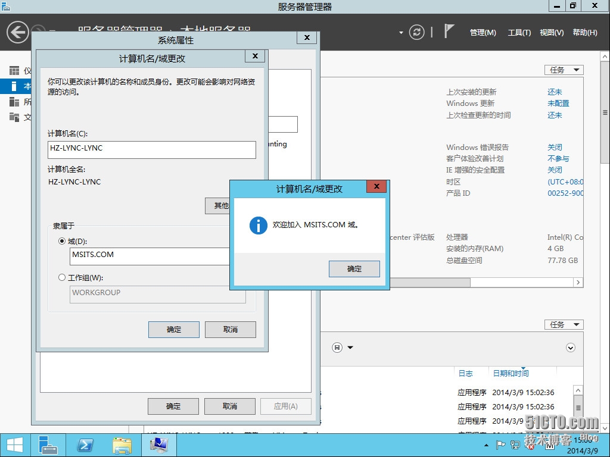The height and width of the screenshot is (457, 610).
Task: Close the 计算机名/域更改 settings dialog
Action: (255, 56)
